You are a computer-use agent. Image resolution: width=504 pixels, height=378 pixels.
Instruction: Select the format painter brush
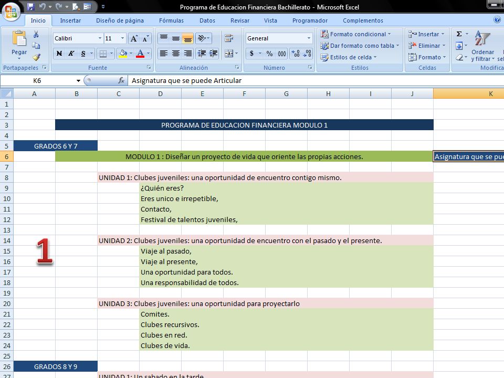tap(36, 57)
